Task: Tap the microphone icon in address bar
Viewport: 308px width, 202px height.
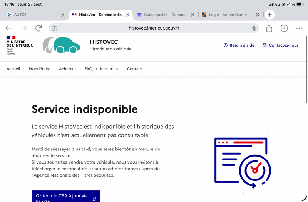Action: point(254,28)
